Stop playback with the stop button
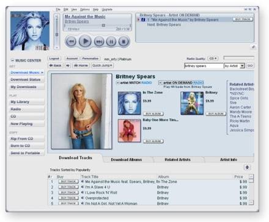The width and height of the screenshot is (269, 222). point(123,41)
